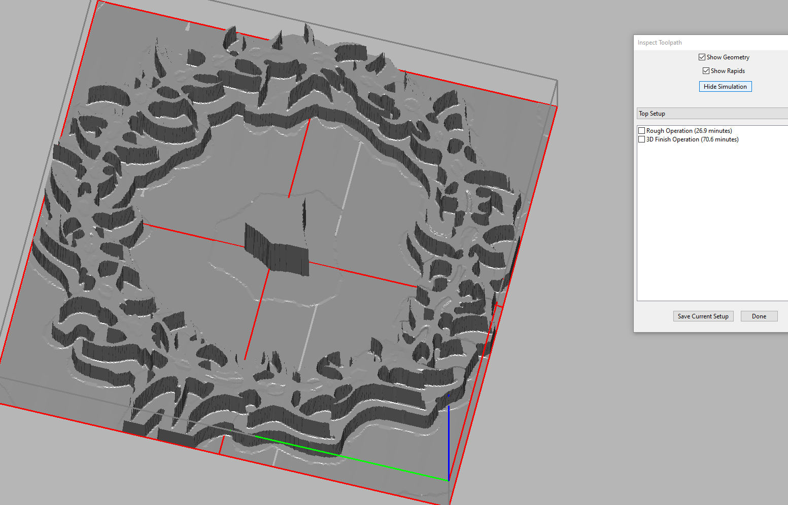This screenshot has height=505, width=788.
Task: Disable the Show Rapids option
Action: pyautogui.click(x=706, y=71)
